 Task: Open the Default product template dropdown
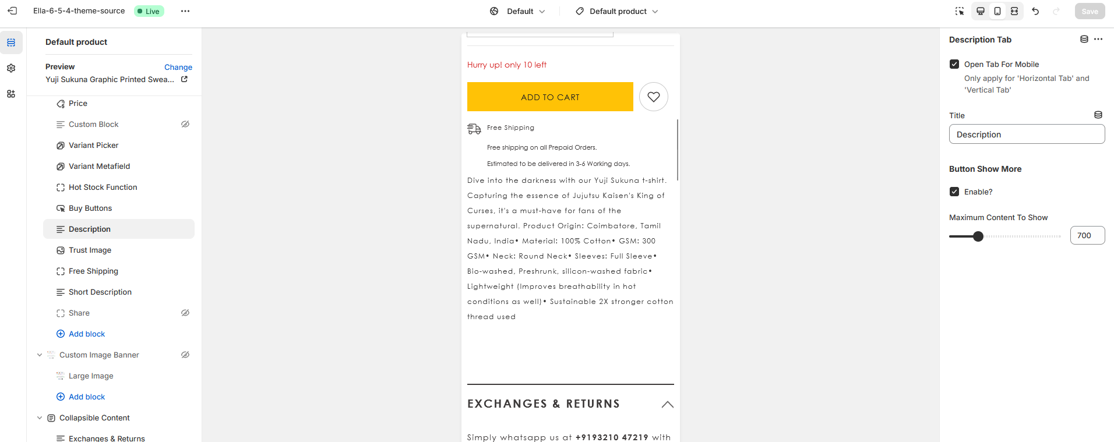tap(617, 11)
